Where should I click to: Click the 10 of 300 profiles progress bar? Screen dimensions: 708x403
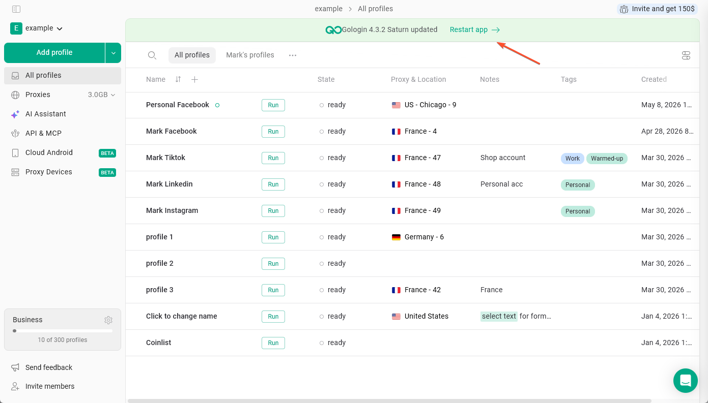[x=63, y=331]
